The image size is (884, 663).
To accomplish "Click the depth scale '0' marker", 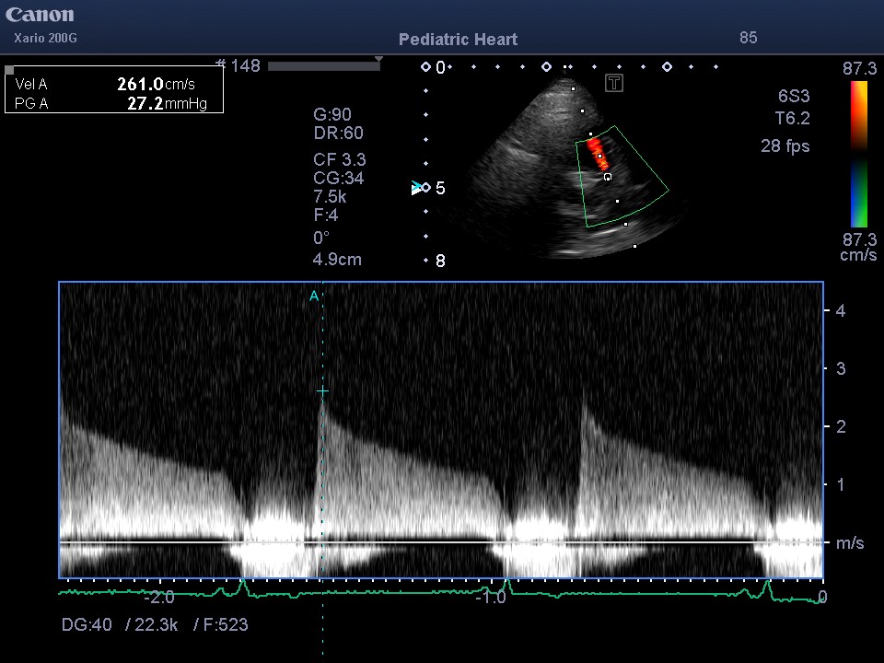I will (x=440, y=67).
